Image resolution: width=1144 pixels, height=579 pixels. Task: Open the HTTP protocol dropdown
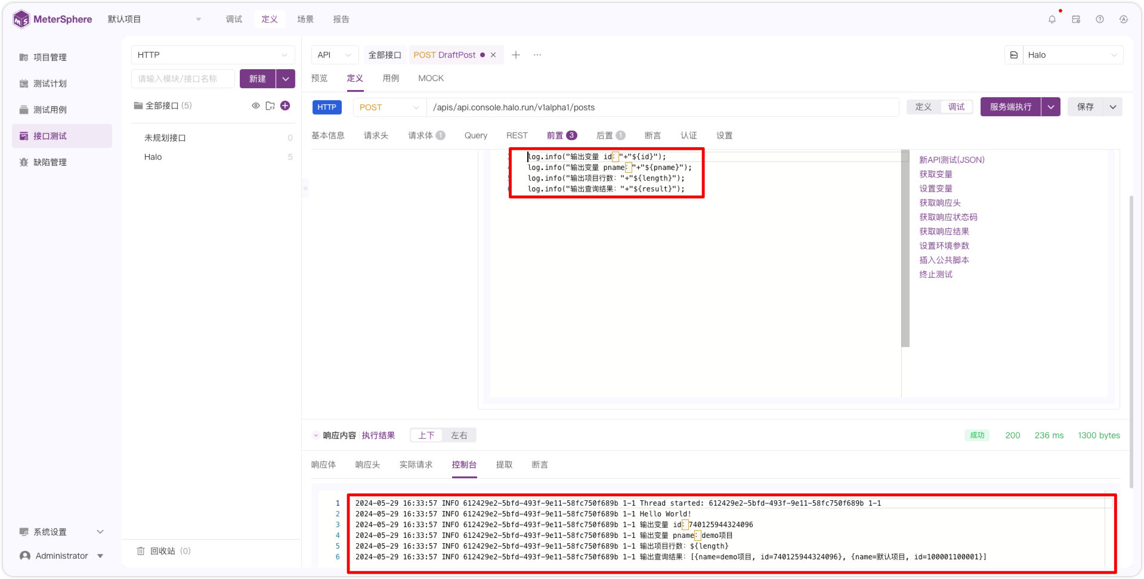coord(213,55)
